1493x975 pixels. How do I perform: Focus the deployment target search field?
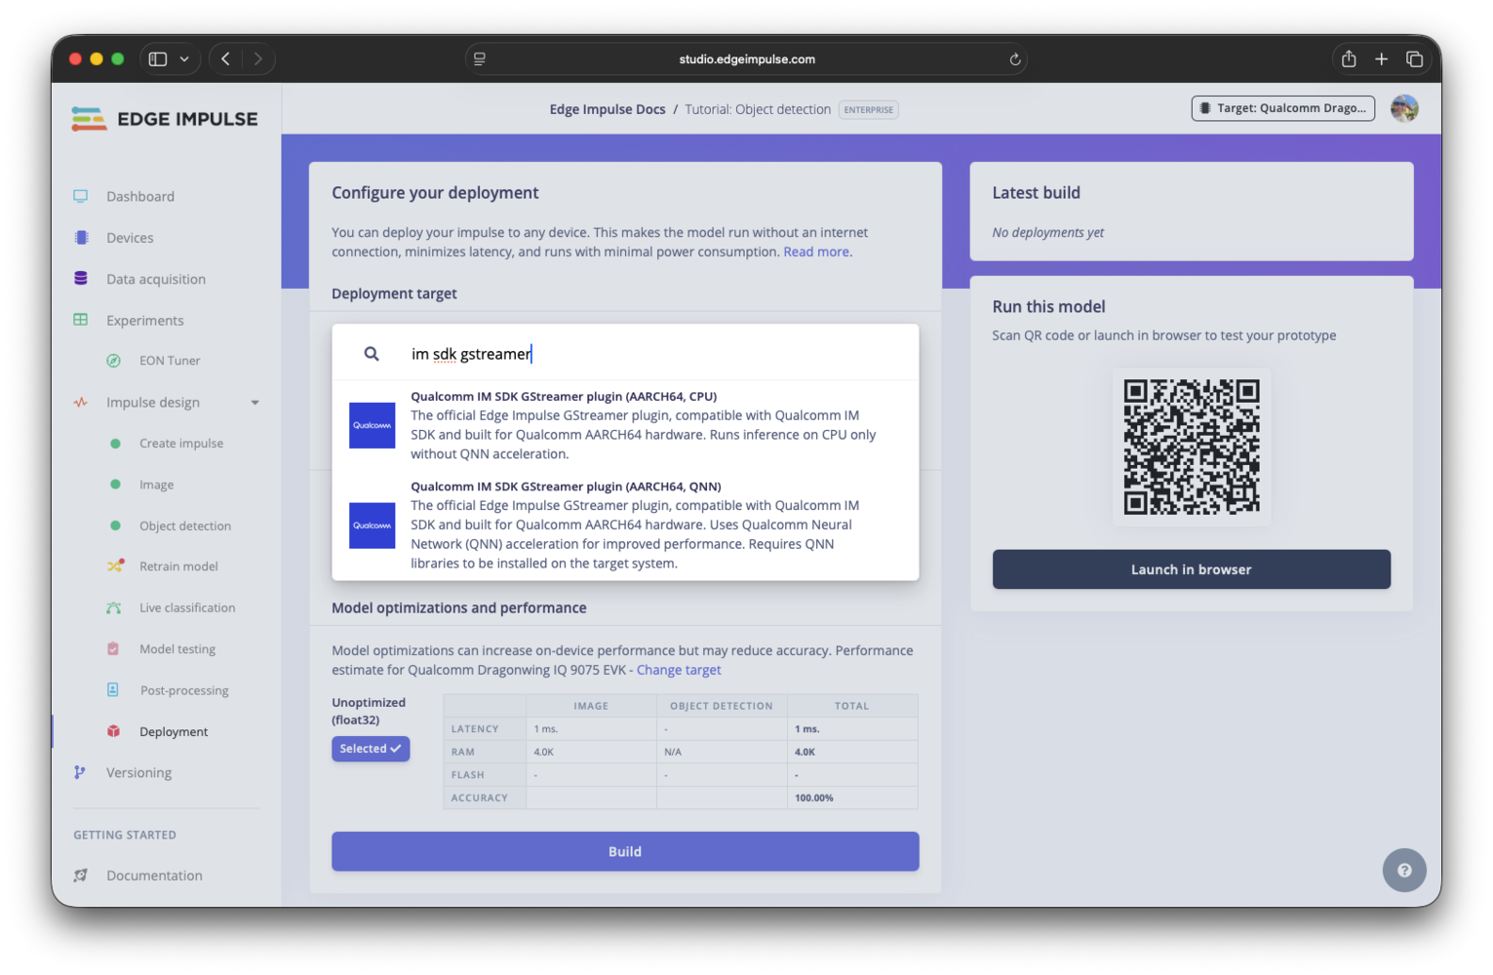[625, 353]
